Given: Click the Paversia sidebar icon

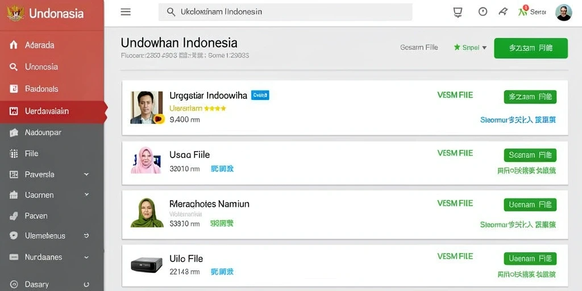Looking at the screenshot, I should coord(14,174).
